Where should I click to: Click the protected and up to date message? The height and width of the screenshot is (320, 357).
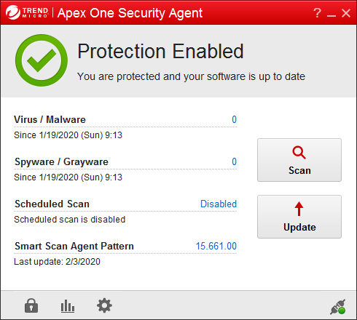pos(191,76)
